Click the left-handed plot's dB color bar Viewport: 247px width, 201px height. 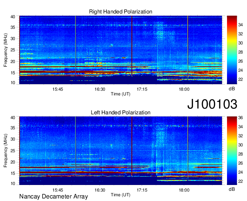point(232,151)
